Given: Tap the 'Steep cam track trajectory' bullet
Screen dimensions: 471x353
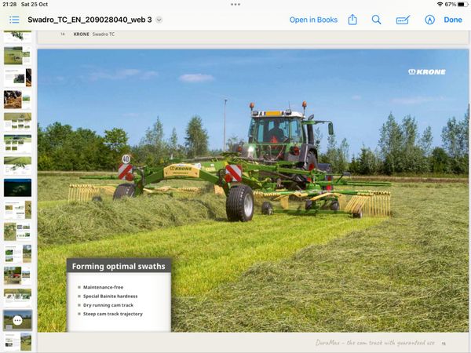Looking at the screenshot, I should [x=112, y=314].
